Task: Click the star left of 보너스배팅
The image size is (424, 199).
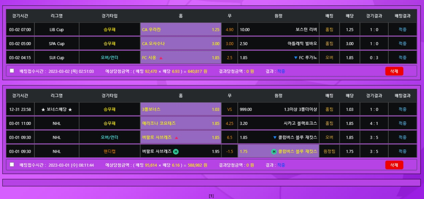Action: click(43, 110)
